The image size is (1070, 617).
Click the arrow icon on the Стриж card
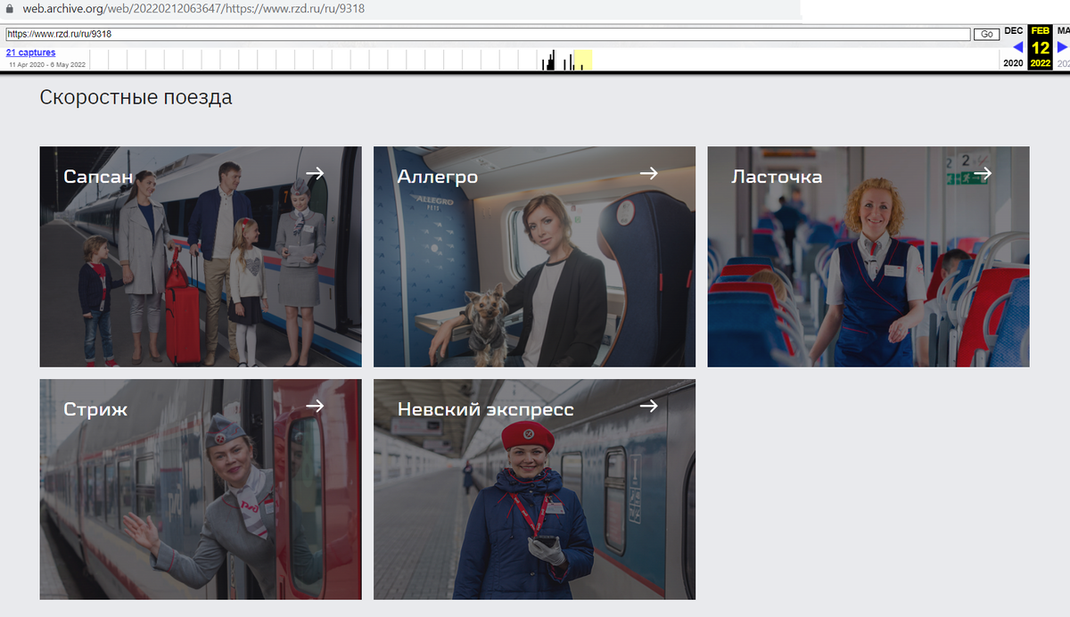[315, 406]
